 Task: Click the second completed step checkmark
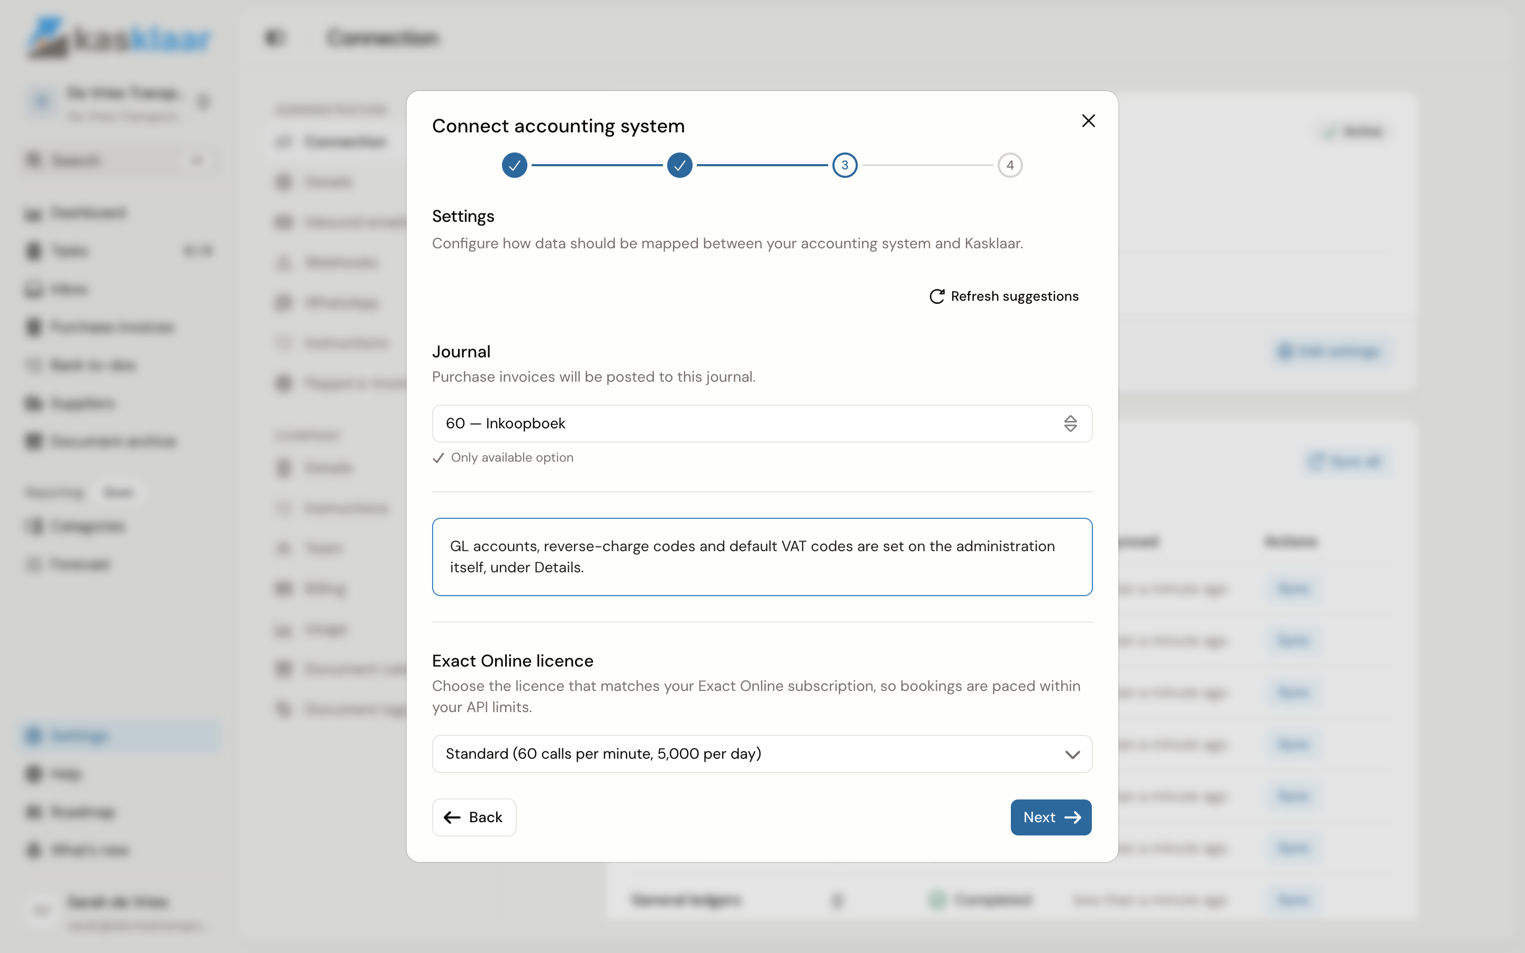point(679,165)
